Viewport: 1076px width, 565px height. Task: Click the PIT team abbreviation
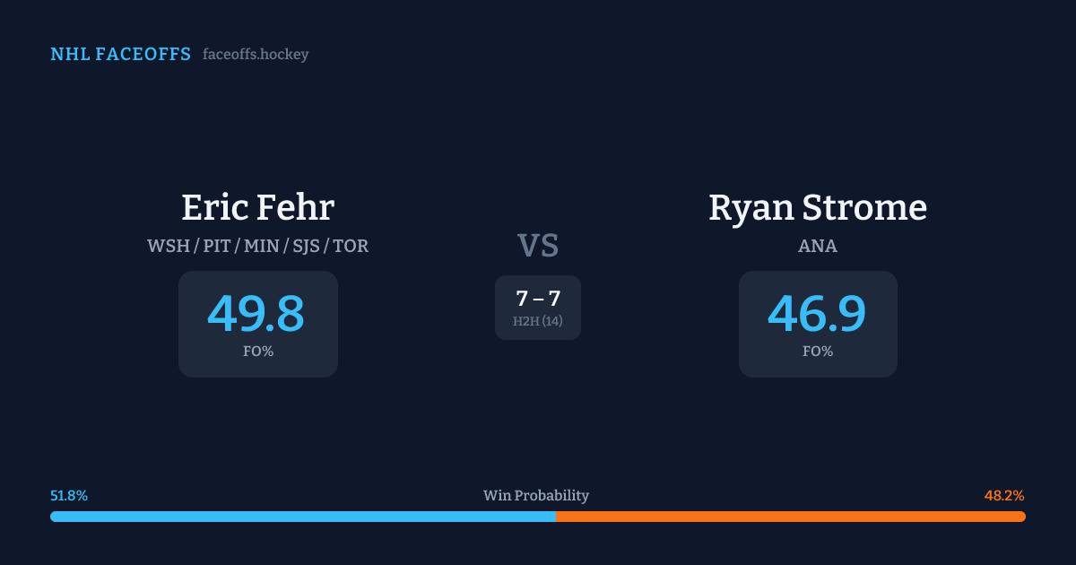click(x=216, y=246)
